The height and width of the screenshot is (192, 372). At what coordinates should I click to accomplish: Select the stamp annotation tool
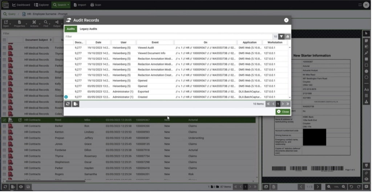366,102
